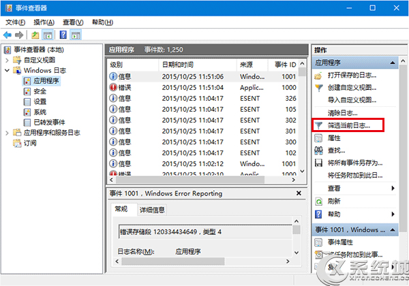409x286 pixels.
Task: Select the 设置 log icon
Action: (x=27, y=102)
